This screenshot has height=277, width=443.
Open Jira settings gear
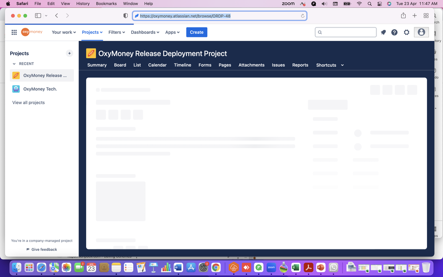tap(406, 32)
